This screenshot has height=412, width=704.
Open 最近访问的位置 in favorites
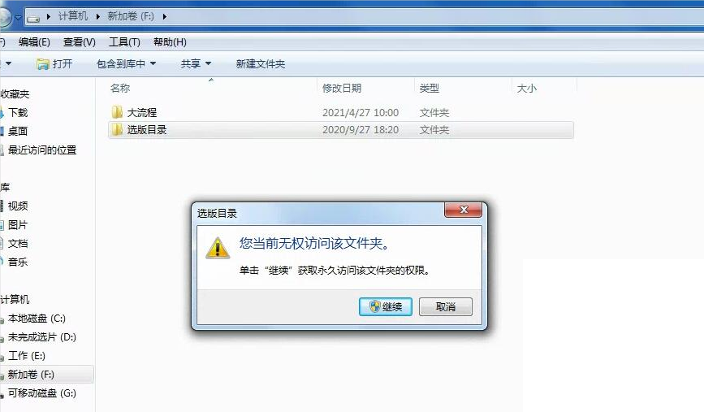tap(42, 150)
